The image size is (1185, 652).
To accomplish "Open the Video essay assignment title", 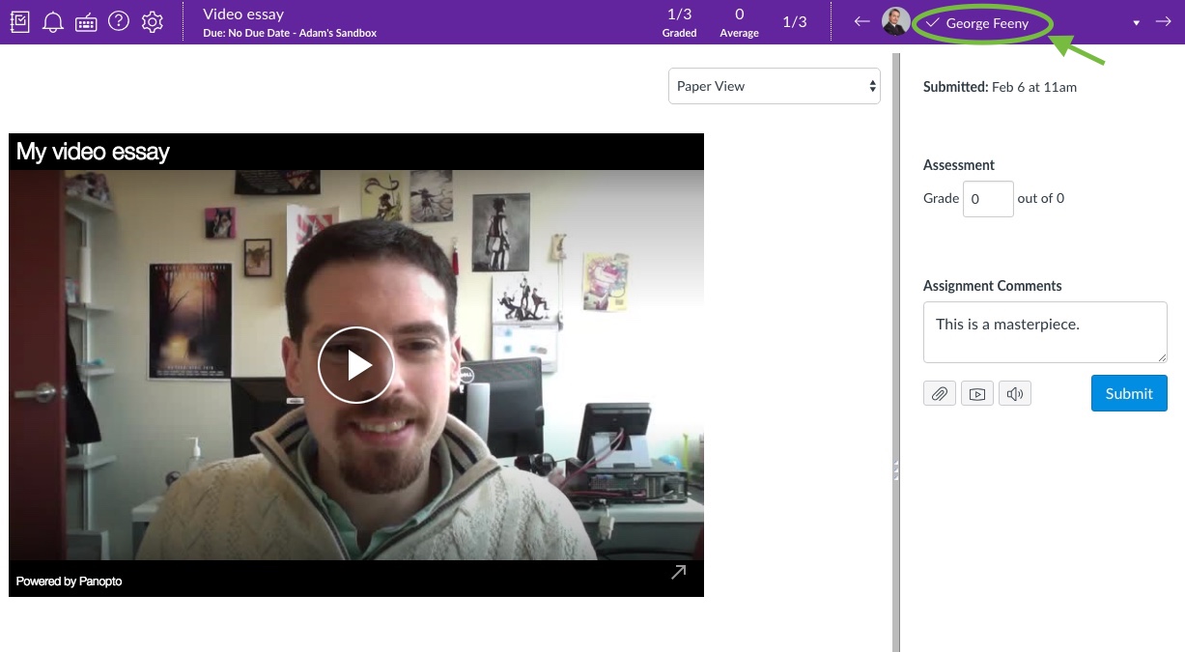I will pyautogui.click(x=243, y=14).
